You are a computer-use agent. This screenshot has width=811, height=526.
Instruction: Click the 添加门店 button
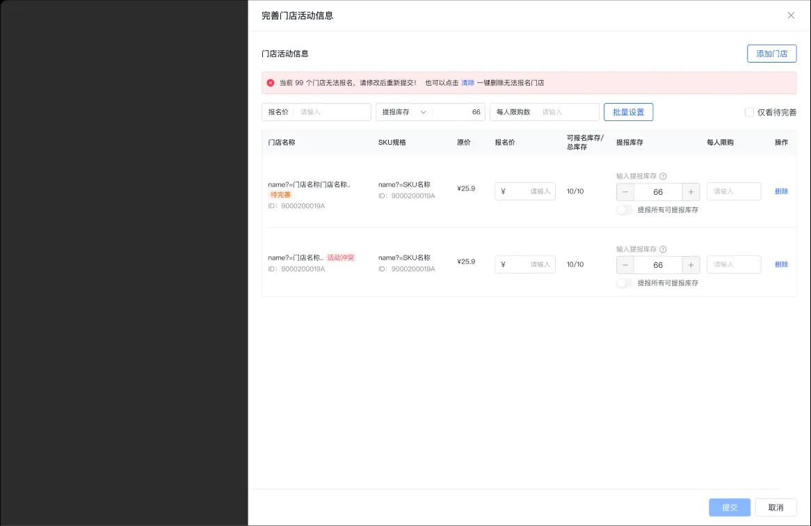click(771, 54)
